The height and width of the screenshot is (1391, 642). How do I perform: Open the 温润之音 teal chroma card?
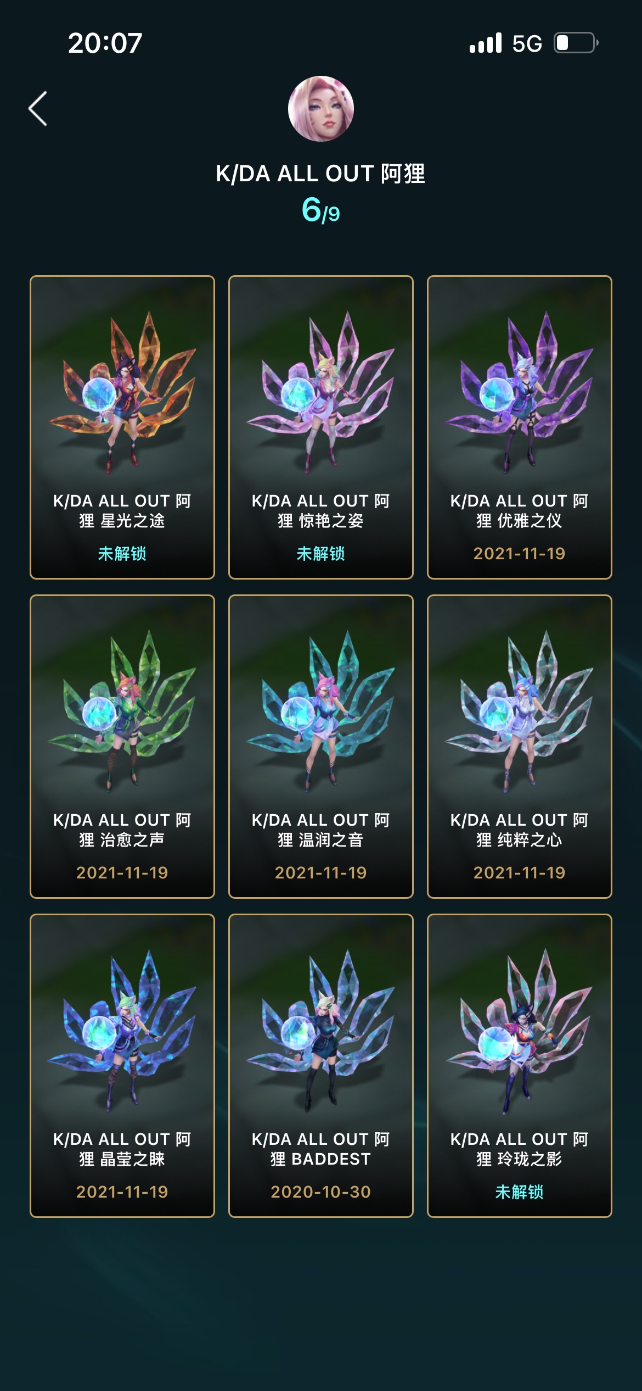321,747
